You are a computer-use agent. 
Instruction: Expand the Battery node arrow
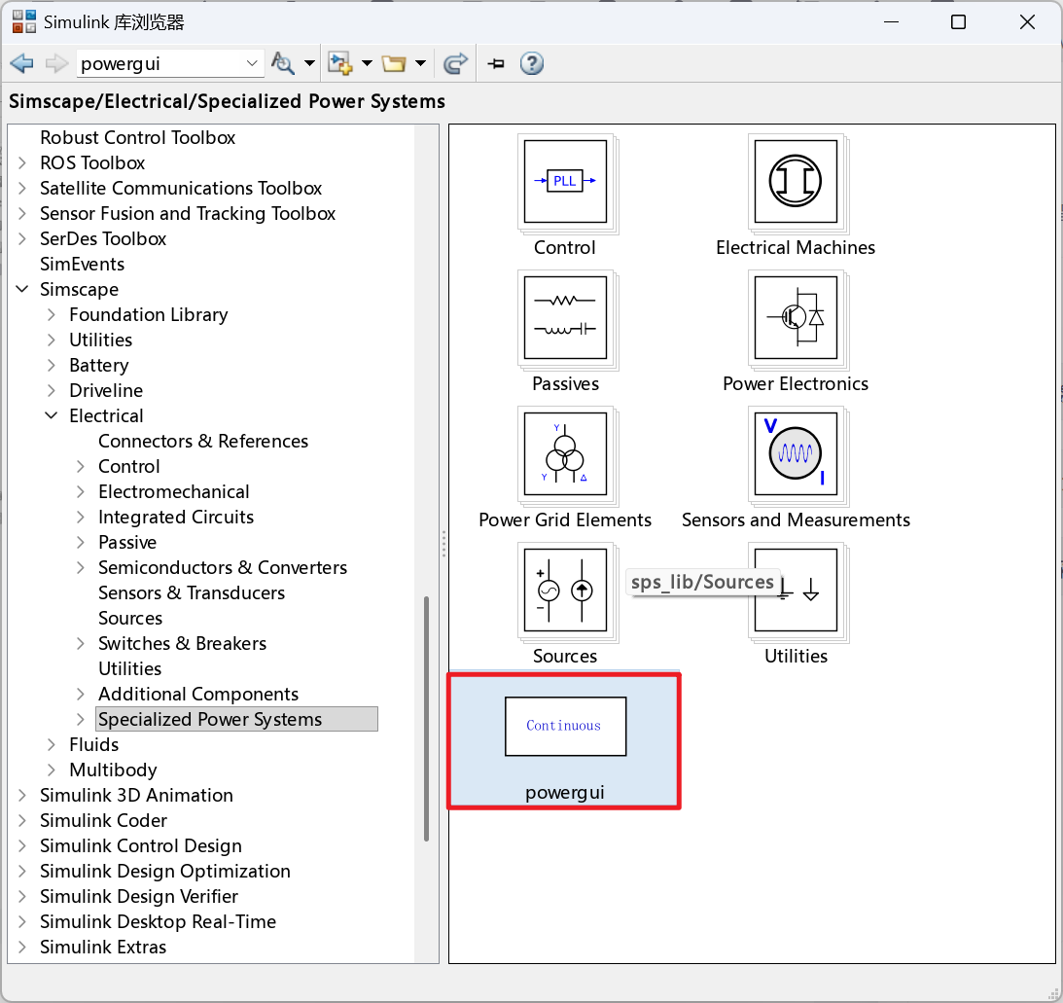[x=52, y=366]
